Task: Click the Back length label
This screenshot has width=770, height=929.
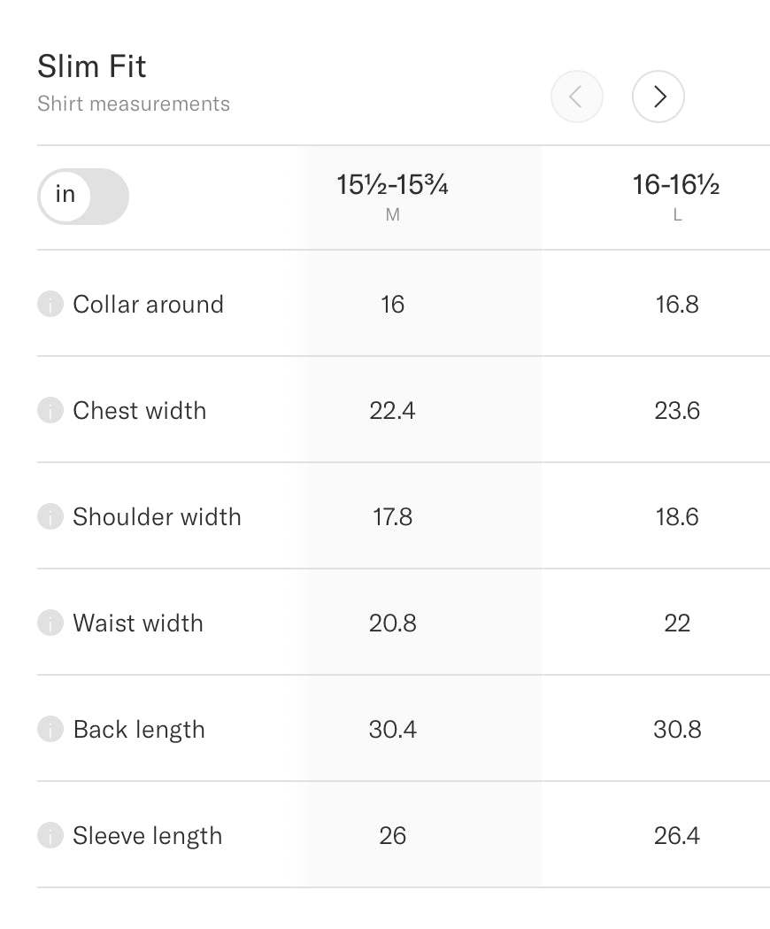Action: click(x=139, y=730)
